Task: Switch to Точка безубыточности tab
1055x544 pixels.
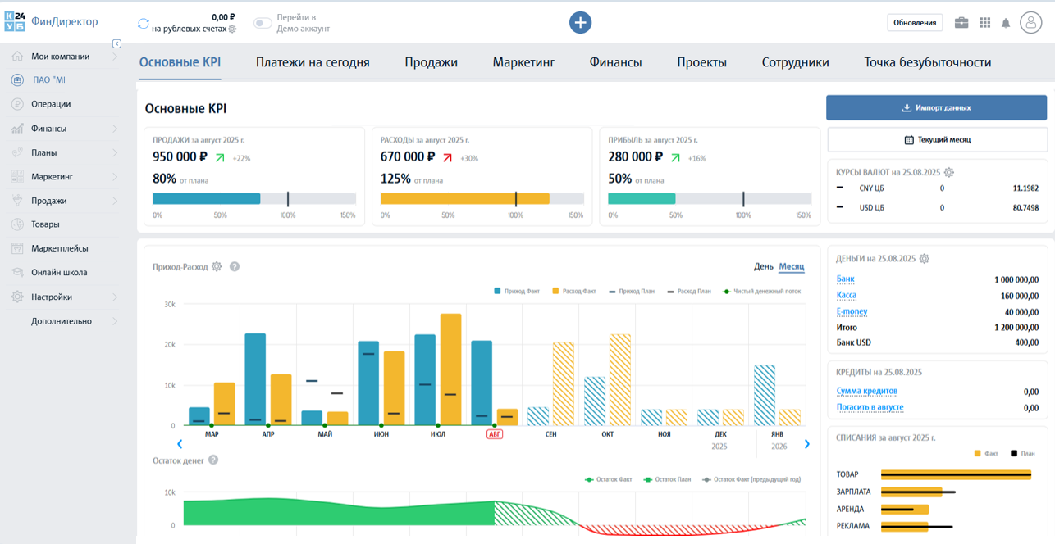Action: point(927,62)
